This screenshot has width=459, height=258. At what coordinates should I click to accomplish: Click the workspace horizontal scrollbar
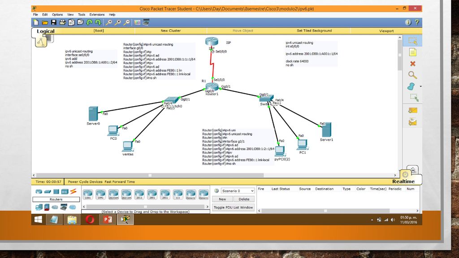click(x=150, y=175)
